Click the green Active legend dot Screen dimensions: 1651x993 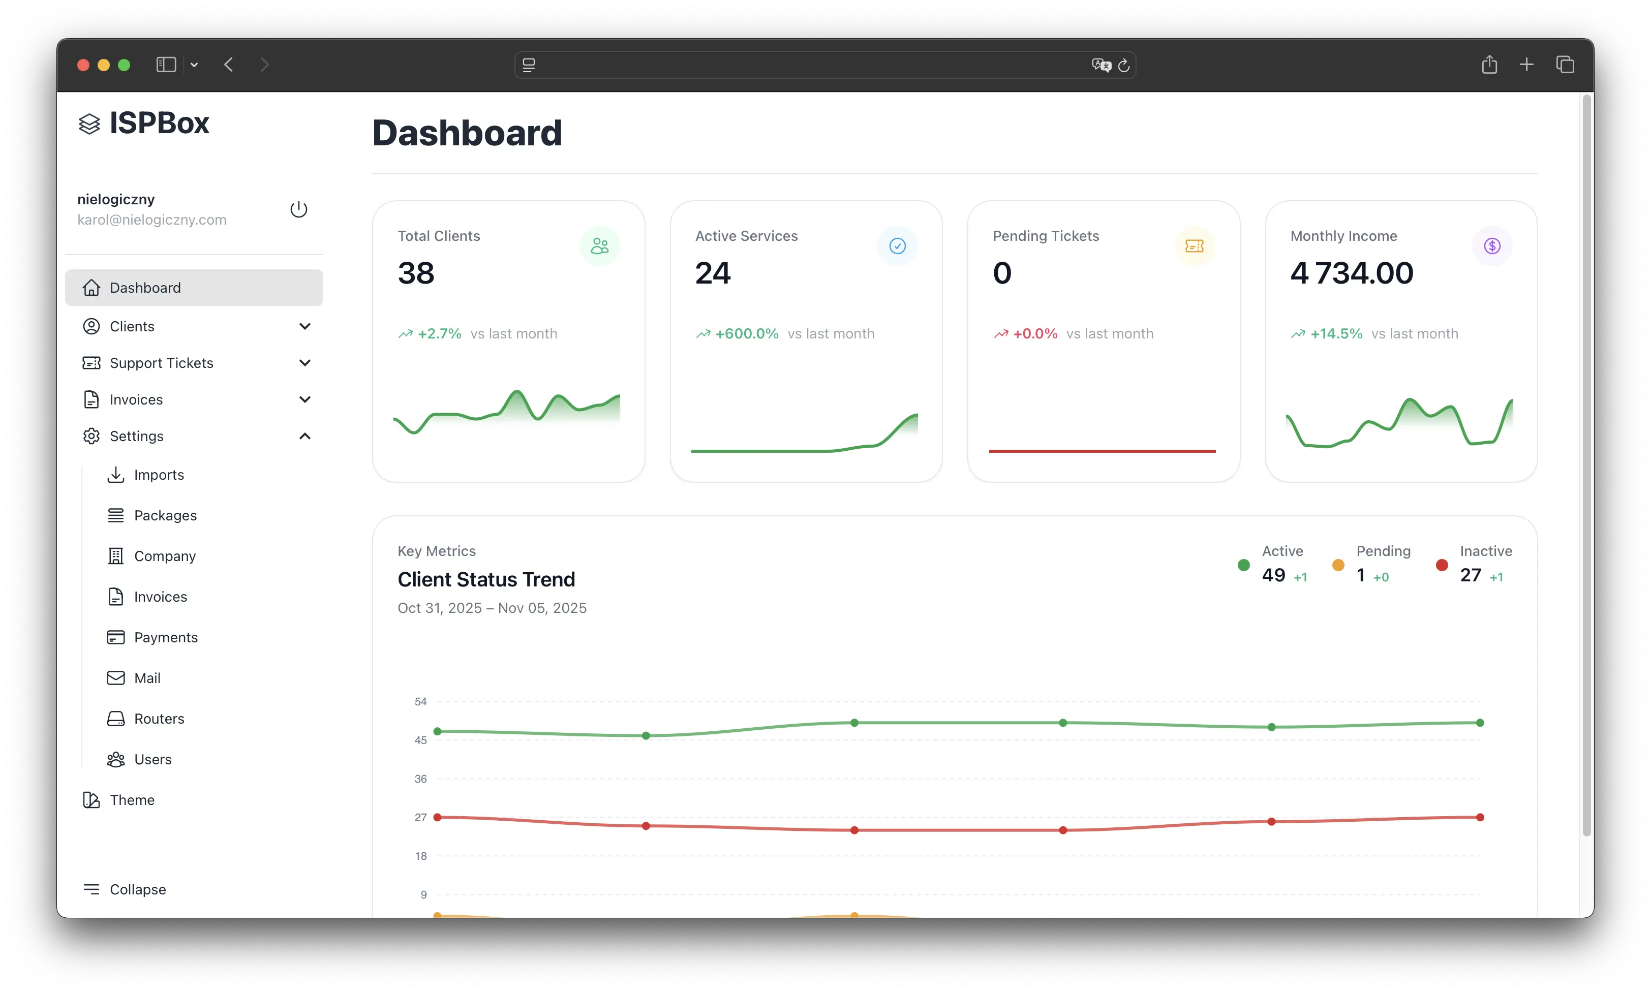(x=1243, y=566)
